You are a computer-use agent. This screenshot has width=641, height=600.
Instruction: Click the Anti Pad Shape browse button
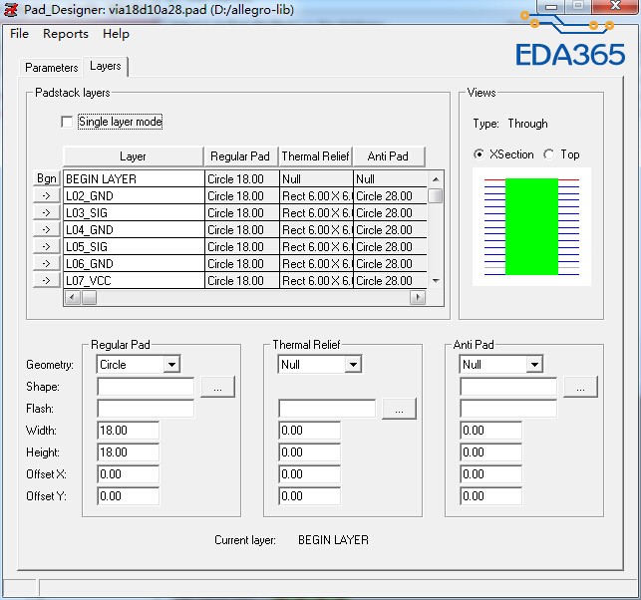[580, 387]
